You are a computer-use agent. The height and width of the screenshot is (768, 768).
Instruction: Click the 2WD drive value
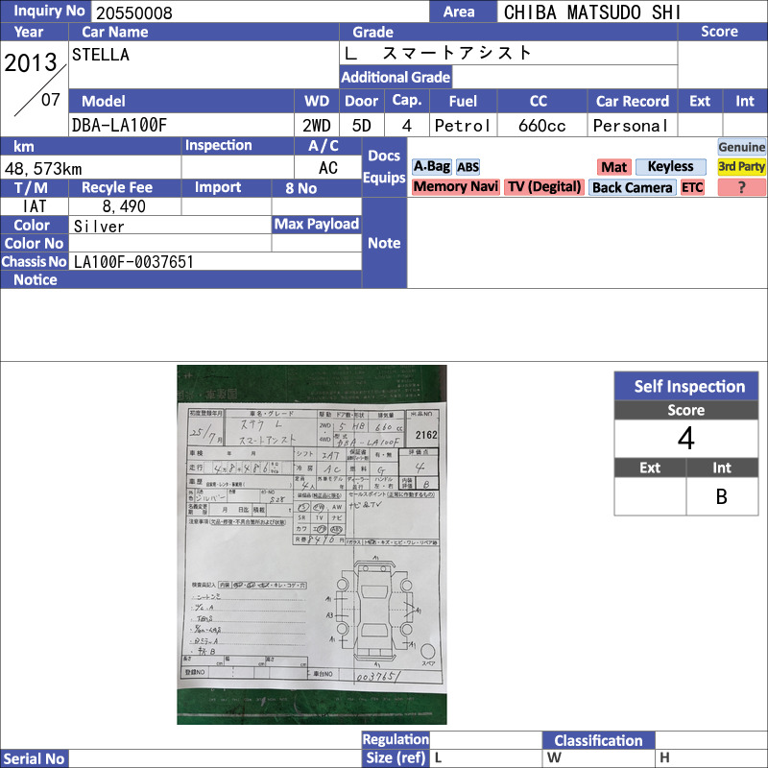tap(317, 126)
